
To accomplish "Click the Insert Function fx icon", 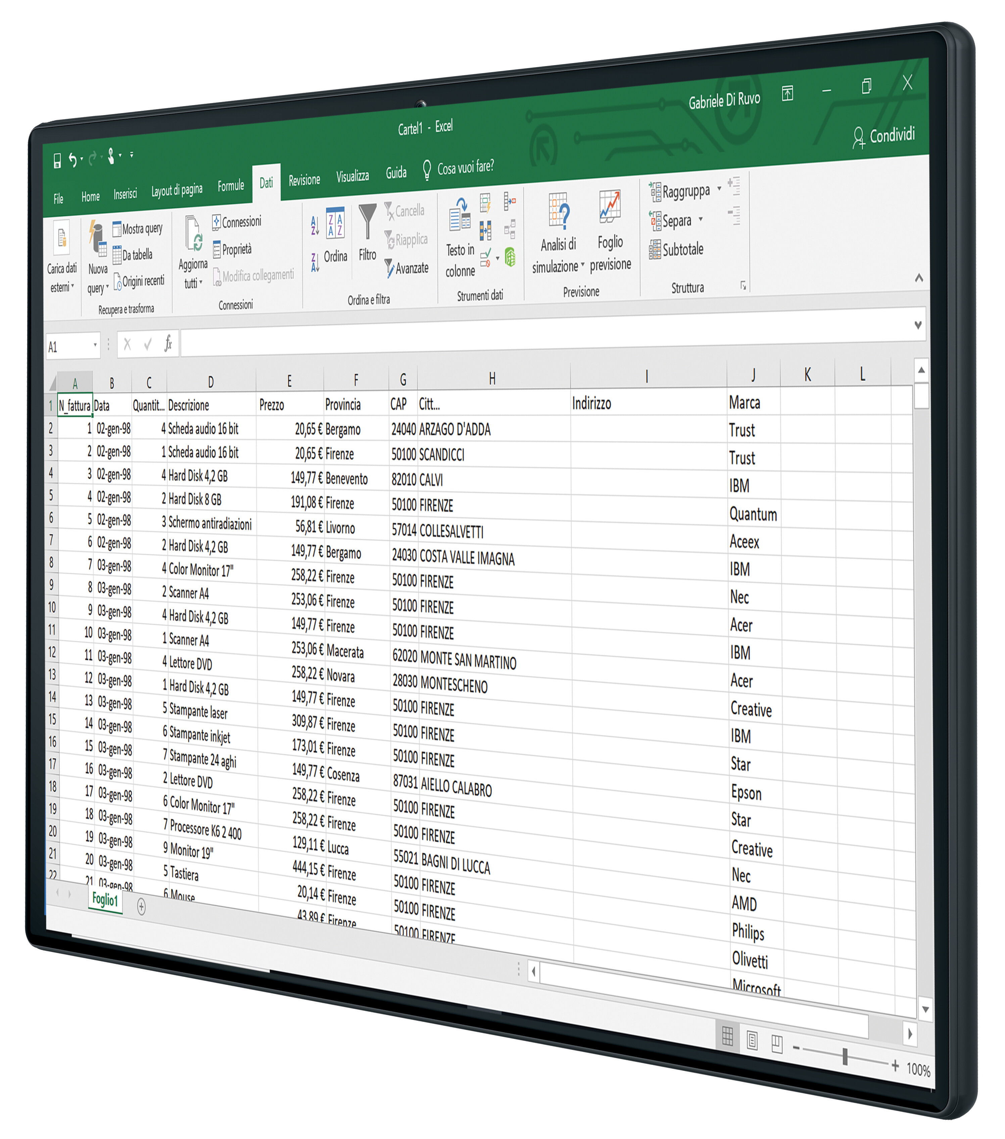I will 168,343.
